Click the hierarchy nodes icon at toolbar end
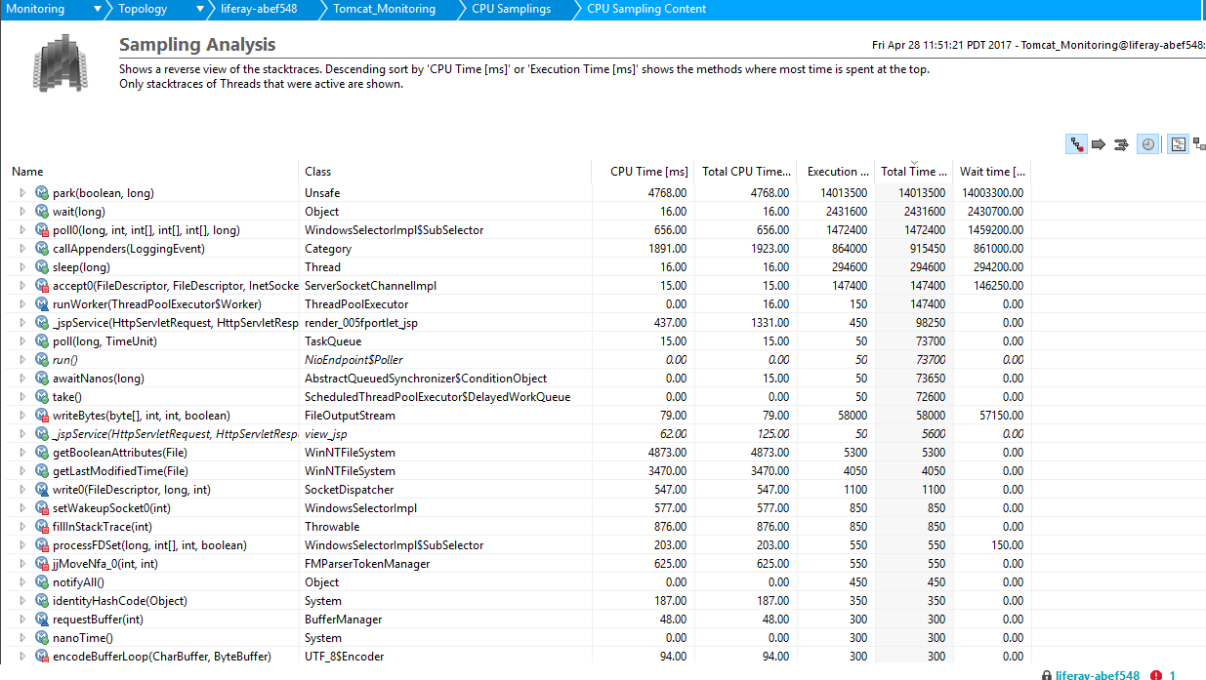Screen dimensions: 1206x680 point(1198,144)
